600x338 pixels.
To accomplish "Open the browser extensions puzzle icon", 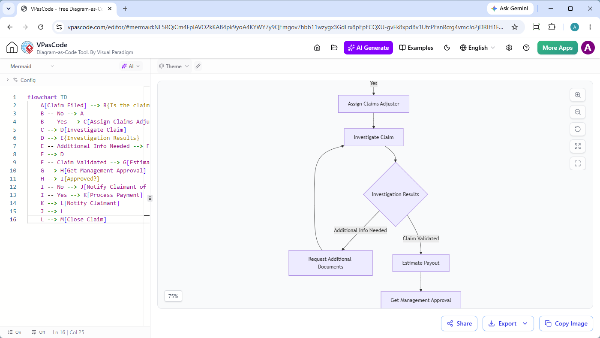I will coord(552,27).
